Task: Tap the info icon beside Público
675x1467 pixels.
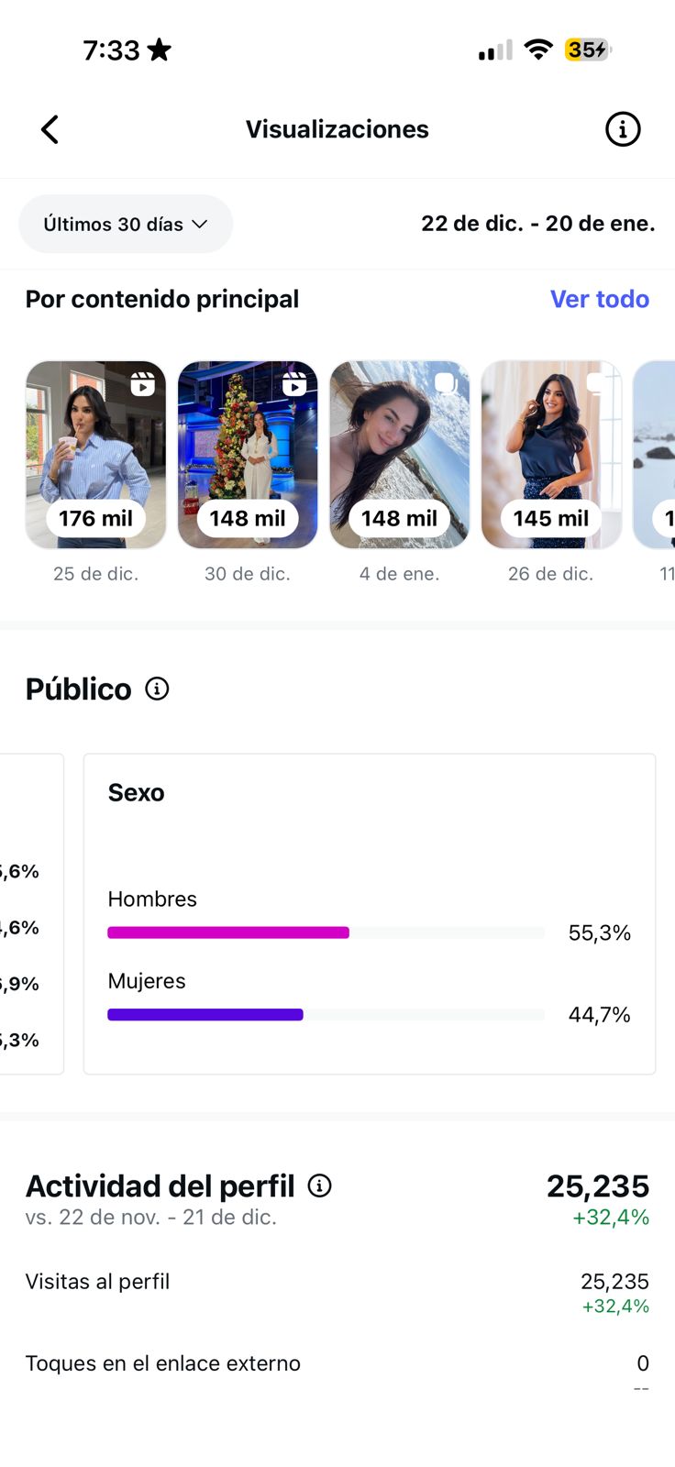Action: pos(158,689)
